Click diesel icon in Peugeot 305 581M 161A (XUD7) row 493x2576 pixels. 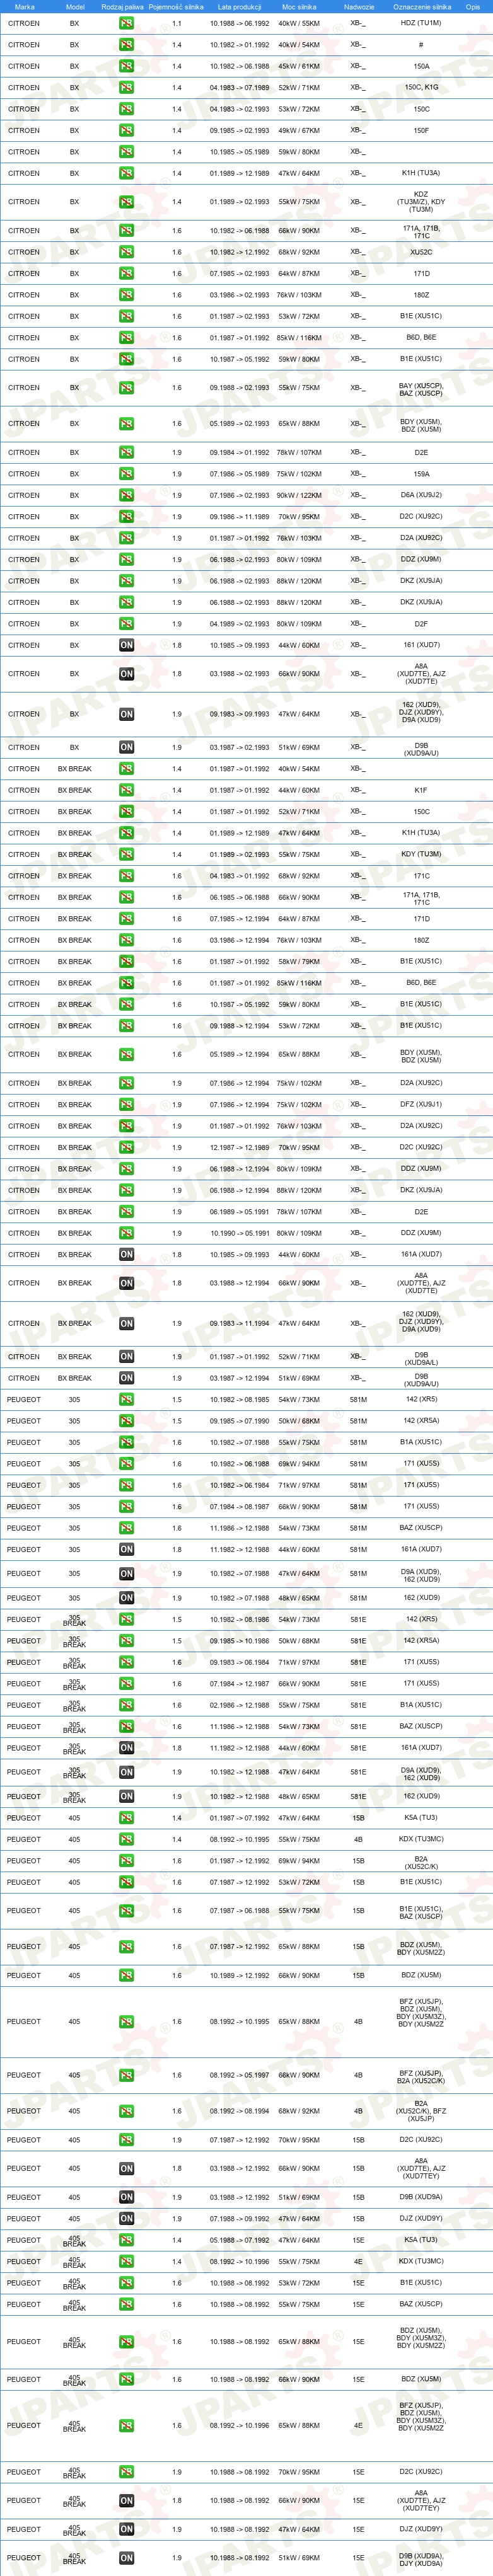pyautogui.click(x=126, y=1550)
